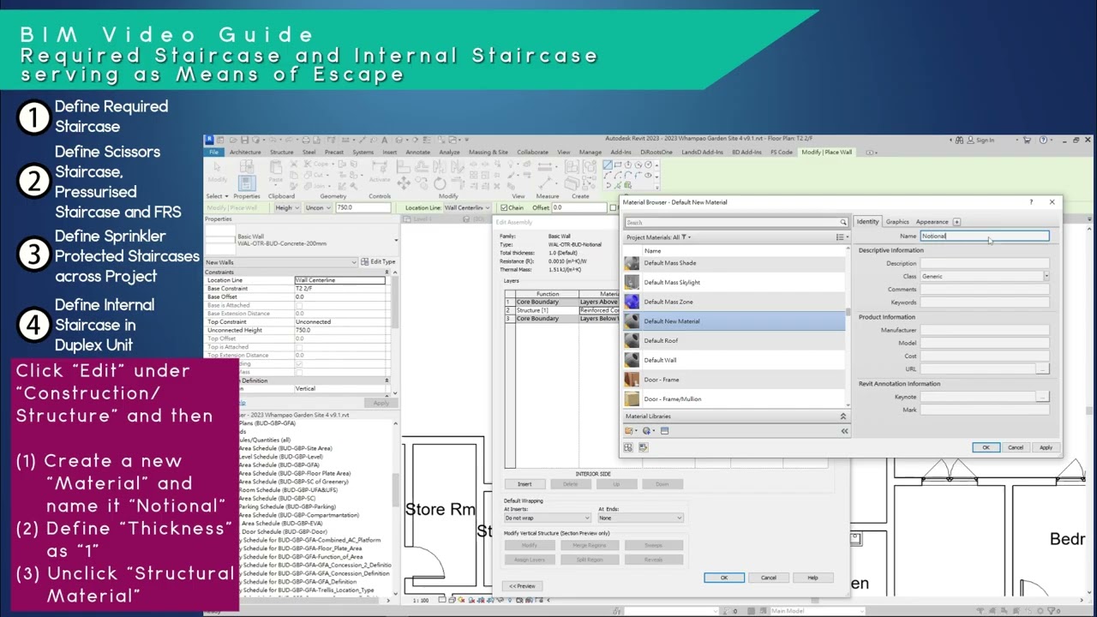1097x617 pixels.
Task: Click the Material Browser help question mark
Action: point(1031,202)
